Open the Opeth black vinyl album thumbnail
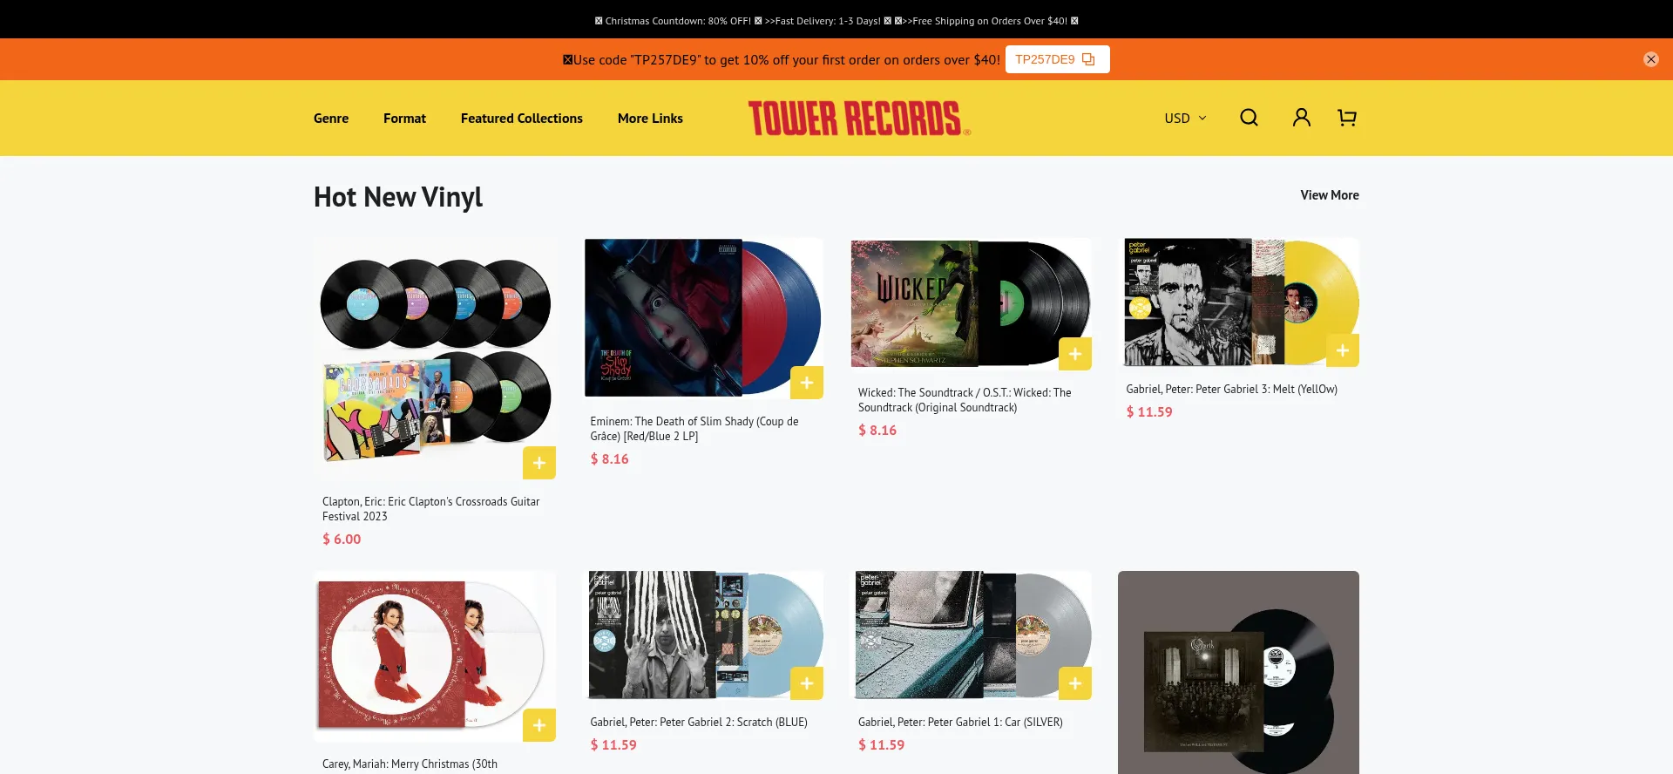1673x774 pixels. click(1238, 673)
